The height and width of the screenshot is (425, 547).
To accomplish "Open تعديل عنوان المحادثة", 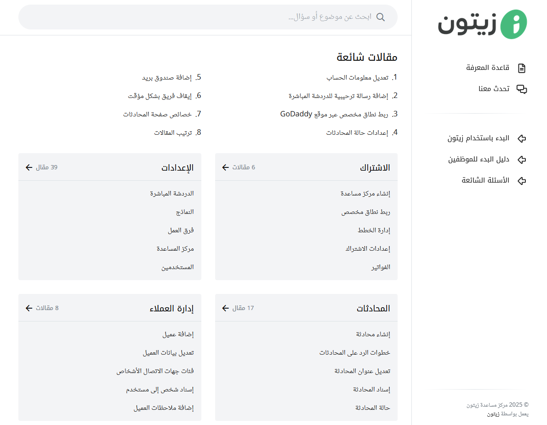I will click(x=363, y=371).
